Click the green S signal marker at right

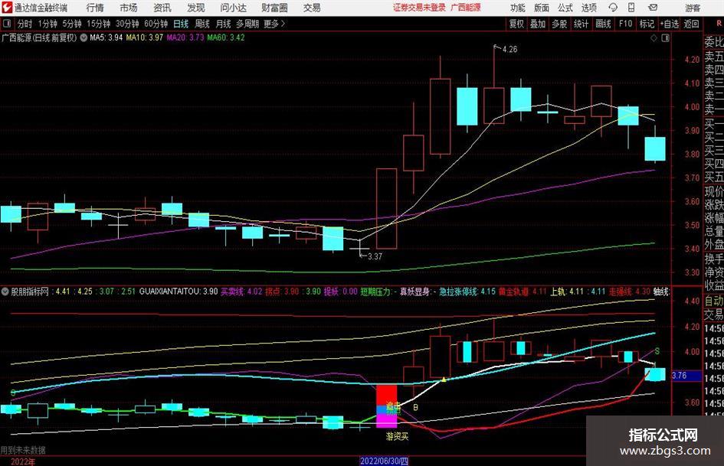point(657,351)
